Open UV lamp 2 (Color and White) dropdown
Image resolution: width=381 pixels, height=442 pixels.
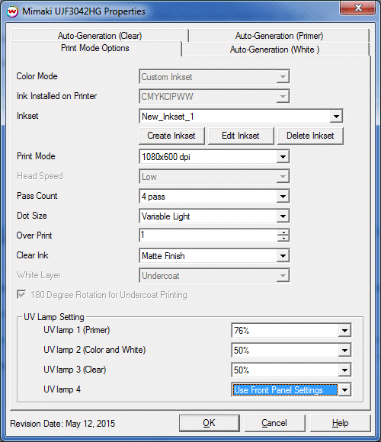[x=344, y=351]
